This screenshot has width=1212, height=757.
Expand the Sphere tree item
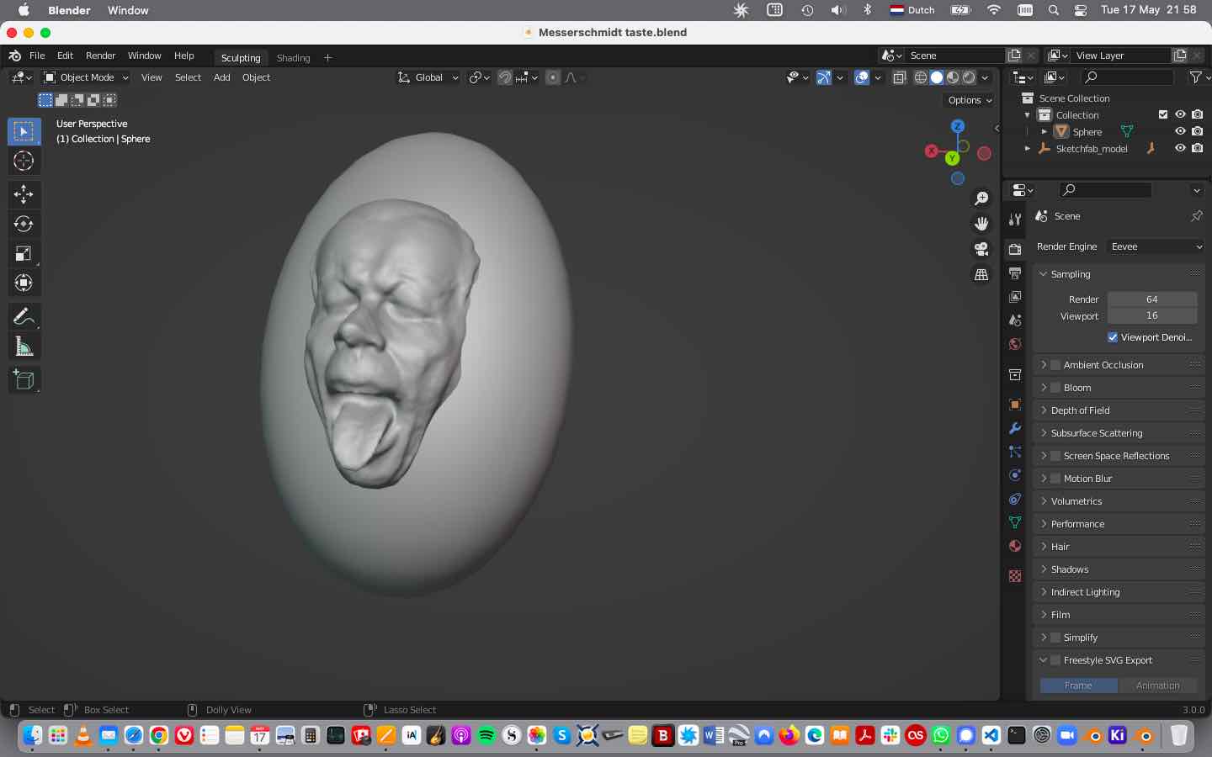(x=1045, y=131)
